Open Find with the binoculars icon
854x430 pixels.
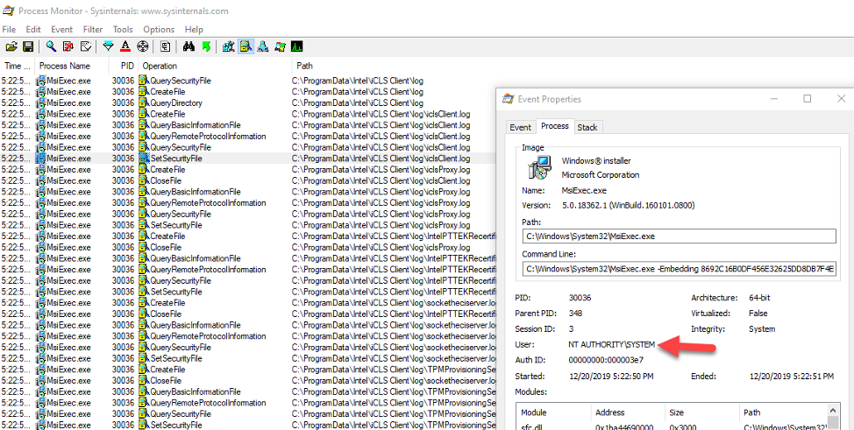189,46
